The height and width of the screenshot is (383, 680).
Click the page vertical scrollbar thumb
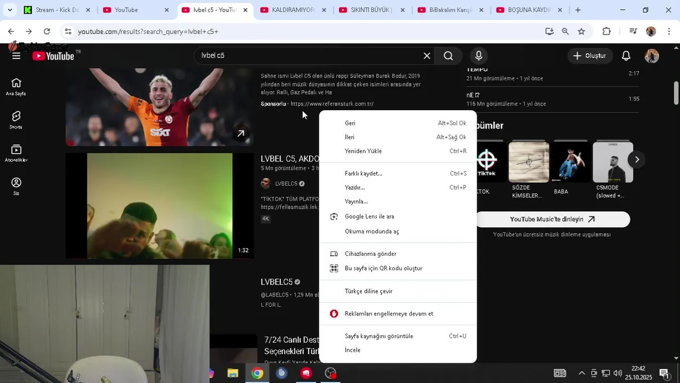click(676, 93)
